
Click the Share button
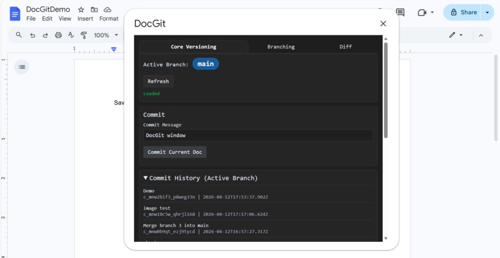click(463, 12)
